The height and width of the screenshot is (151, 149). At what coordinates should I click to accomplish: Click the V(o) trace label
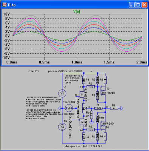pyautogui.click(x=77, y=12)
